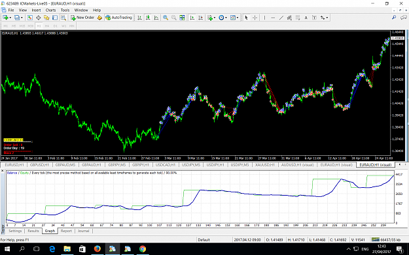Toggle the Terminal window icon
Screen dimensions: 409x255
[55, 18]
